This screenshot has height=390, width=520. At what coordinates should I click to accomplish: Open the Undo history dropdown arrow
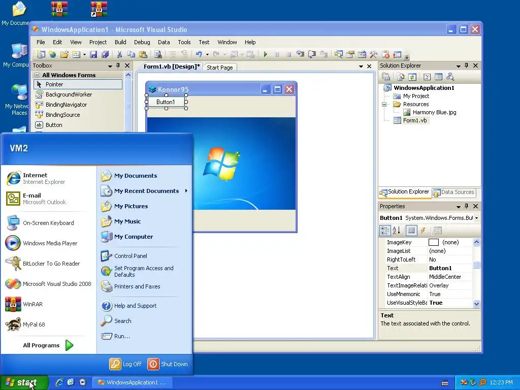207,55
